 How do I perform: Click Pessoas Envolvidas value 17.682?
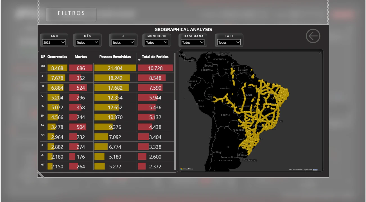[115, 88]
